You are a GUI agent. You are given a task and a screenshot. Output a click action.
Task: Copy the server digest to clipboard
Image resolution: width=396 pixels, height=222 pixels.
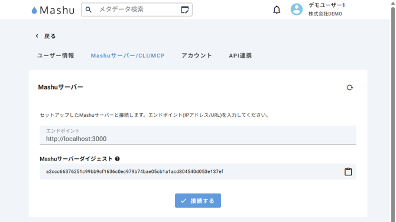tap(348, 172)
